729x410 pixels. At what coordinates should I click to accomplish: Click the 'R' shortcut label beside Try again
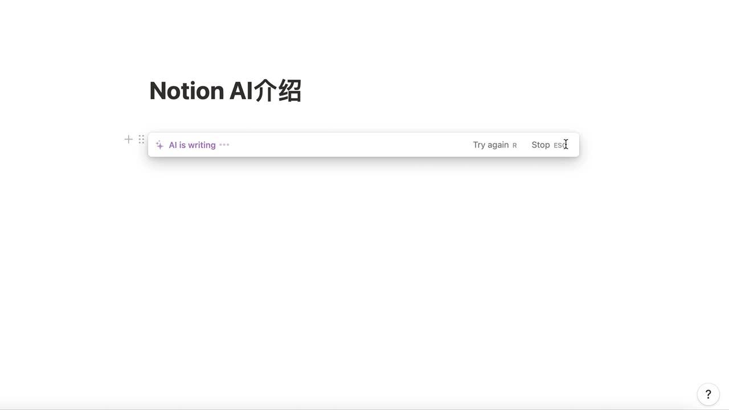(514, 145)
